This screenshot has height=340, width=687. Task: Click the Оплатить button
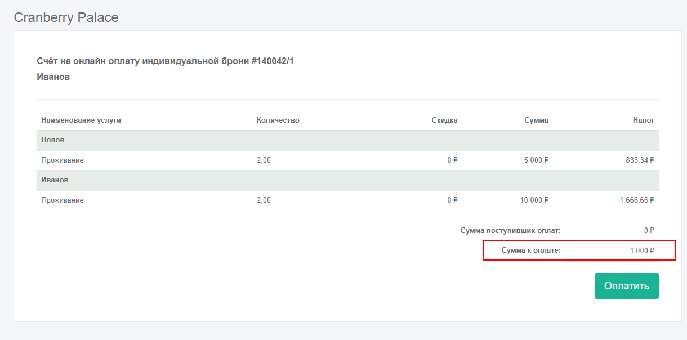tap(626, 286)
